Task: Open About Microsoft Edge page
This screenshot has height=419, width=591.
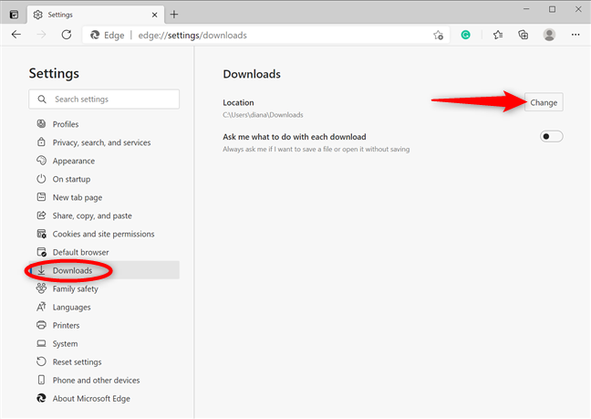Action: [x=104, y=399]
